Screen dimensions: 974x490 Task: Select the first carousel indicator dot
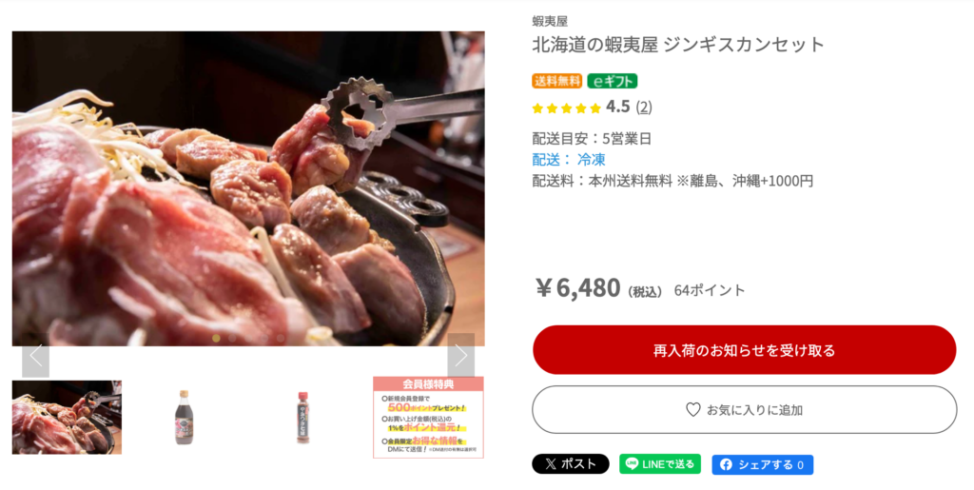click(x=216, y=339)
